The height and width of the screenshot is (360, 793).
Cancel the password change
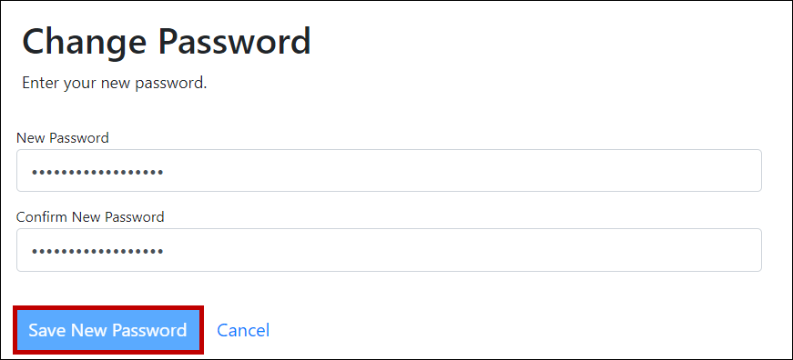(x=243, y=330)
